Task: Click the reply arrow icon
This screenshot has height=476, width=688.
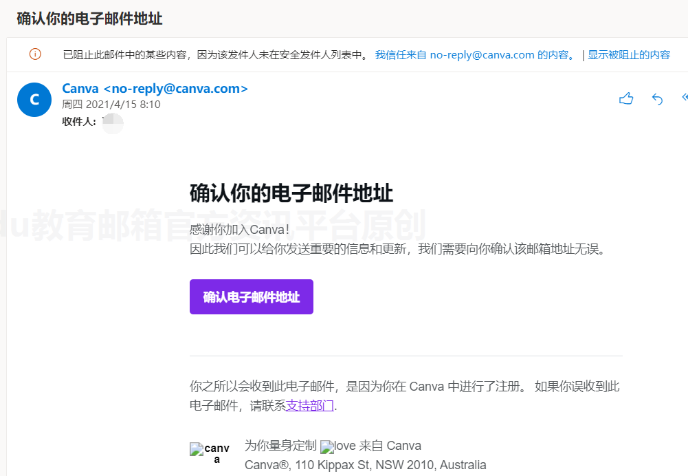Action: (657, 99)
